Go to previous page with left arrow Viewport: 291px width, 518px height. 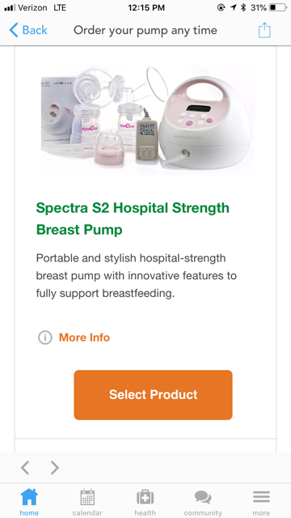pos(25,468)
